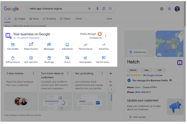This screenshot has width=187, height=124.
Task: Open Read reviews icon
Action: pos(31,45)
